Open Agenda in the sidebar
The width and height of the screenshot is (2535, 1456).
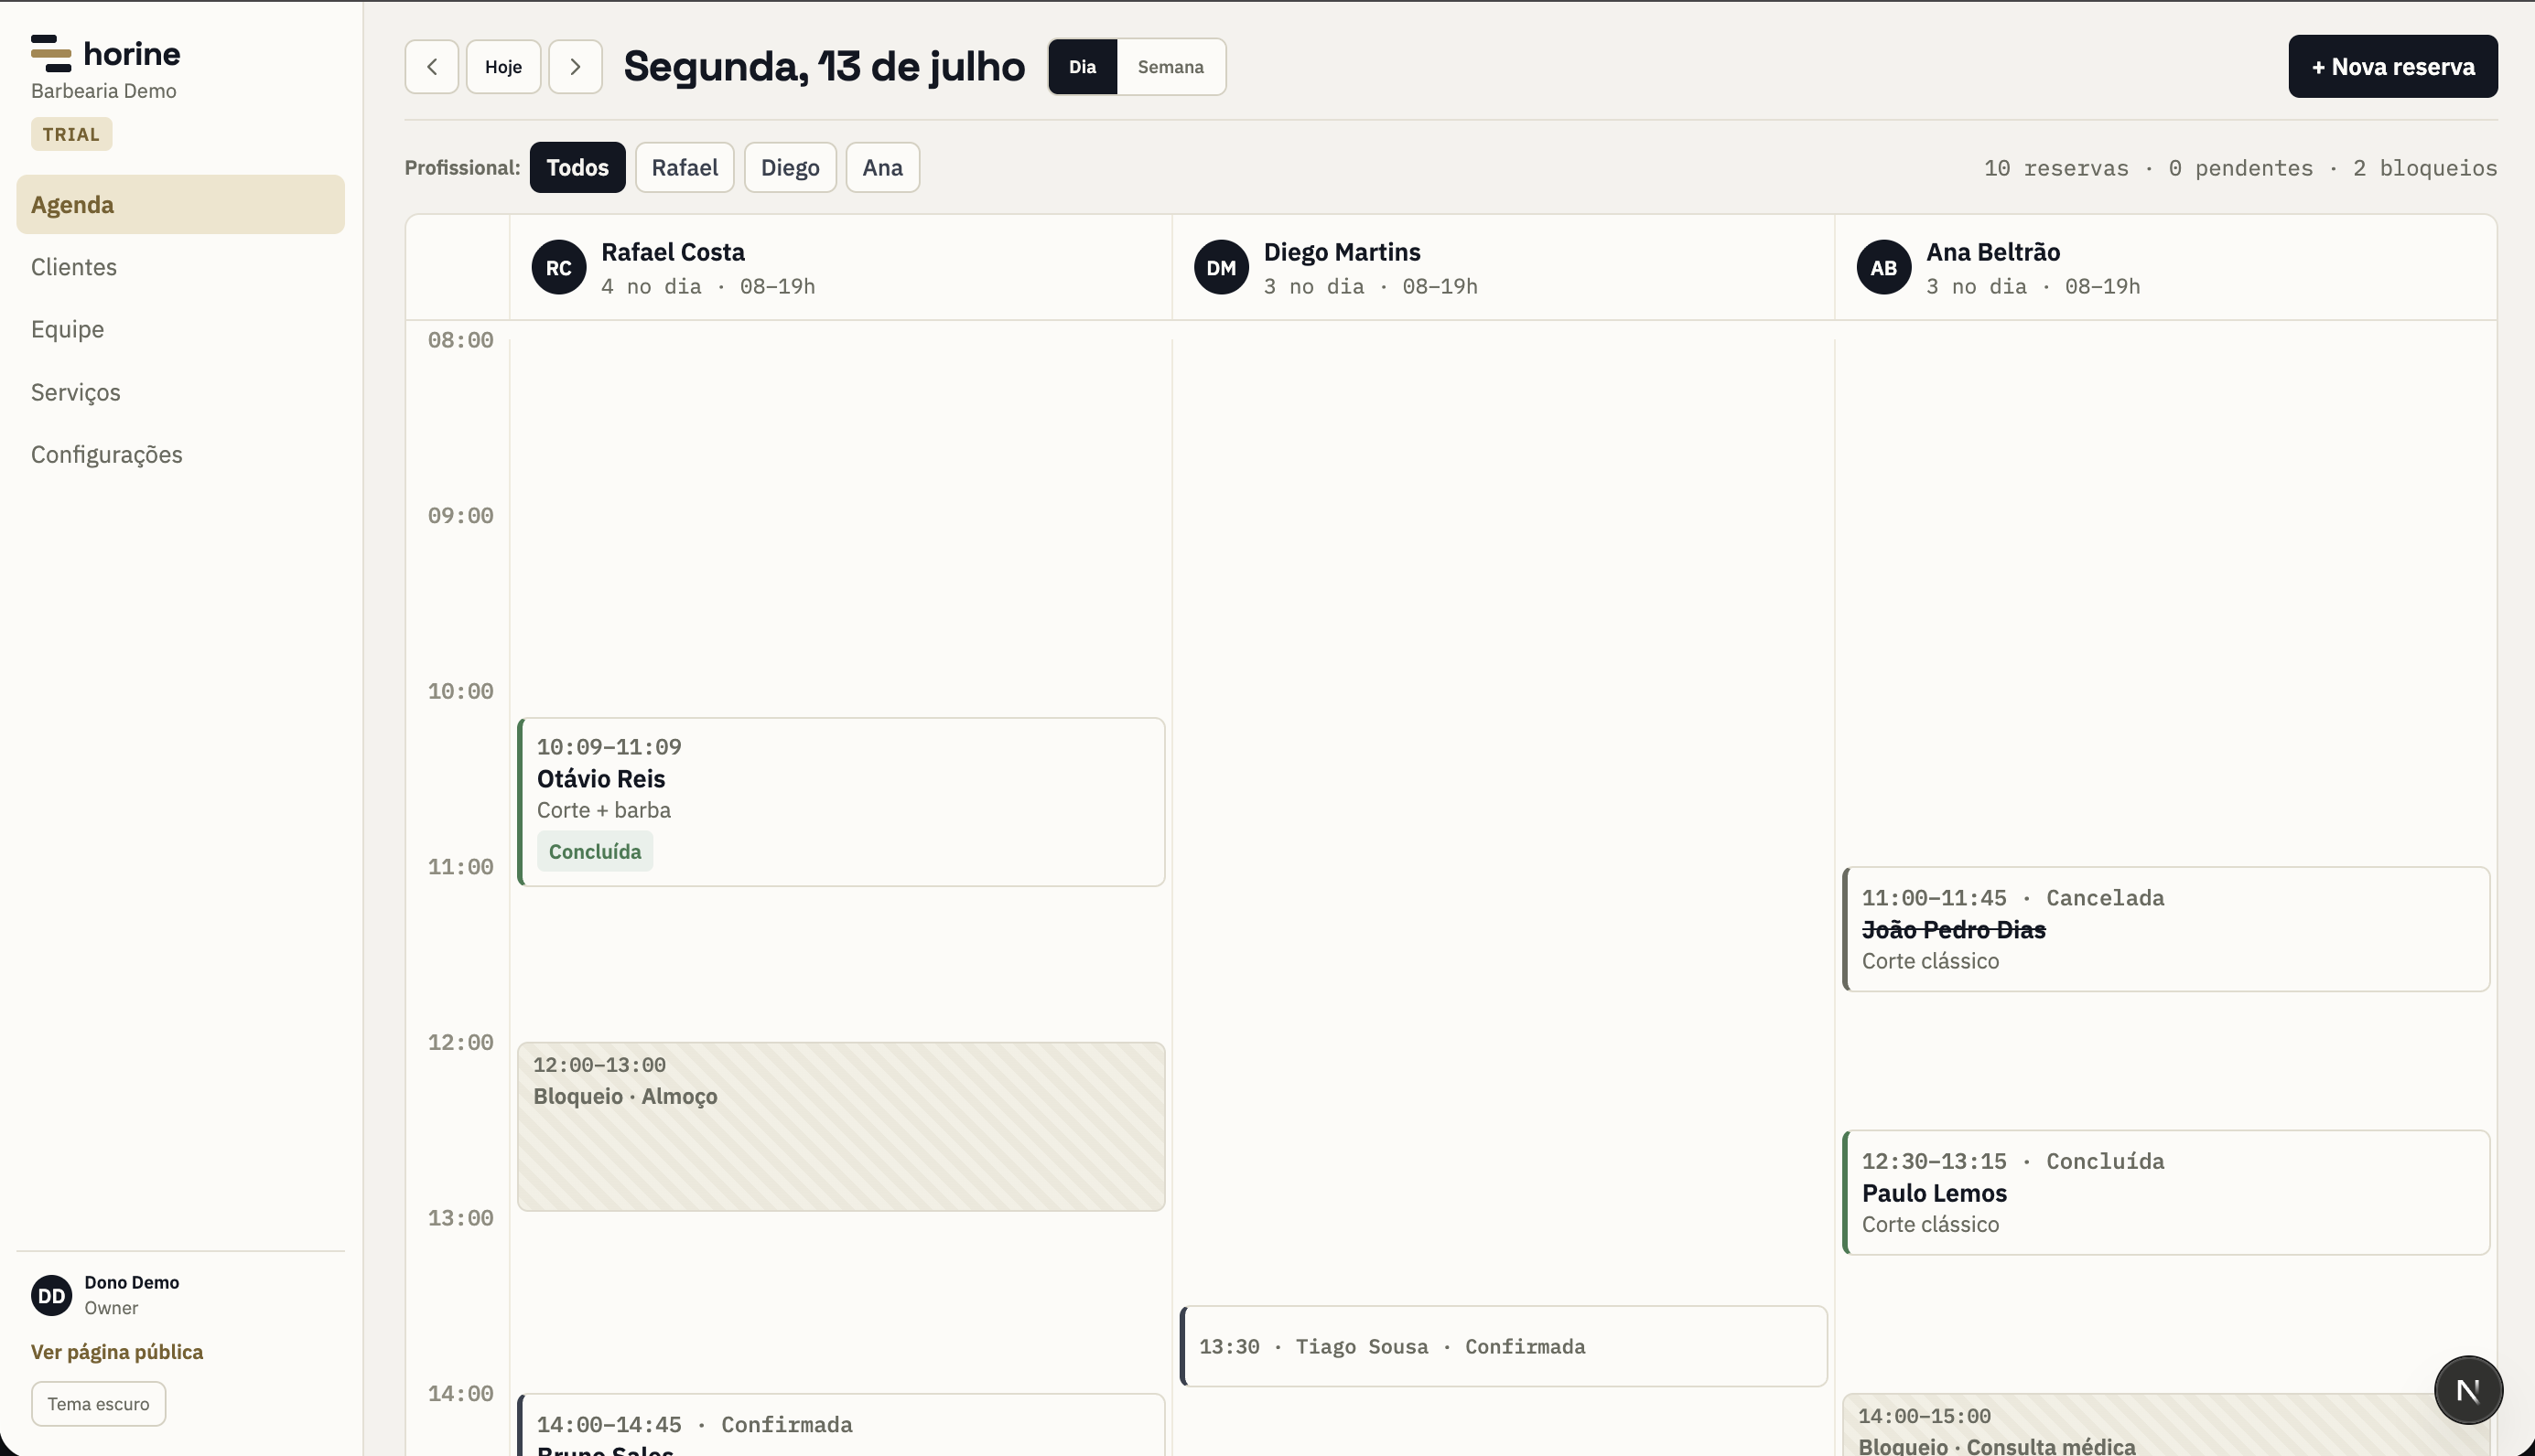tap(180, 204)
